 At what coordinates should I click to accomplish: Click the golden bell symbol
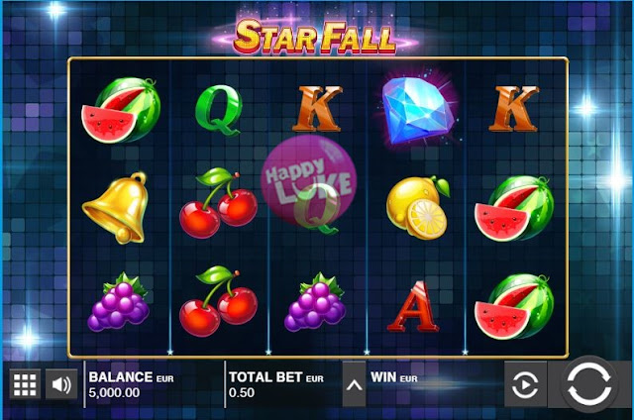pyautogui.click(x=117, y=208)
